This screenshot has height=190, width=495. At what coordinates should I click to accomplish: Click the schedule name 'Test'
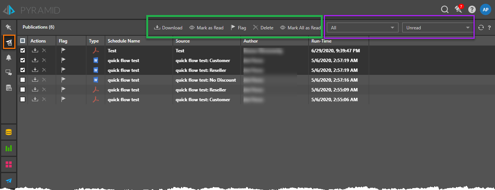point(112,50)
